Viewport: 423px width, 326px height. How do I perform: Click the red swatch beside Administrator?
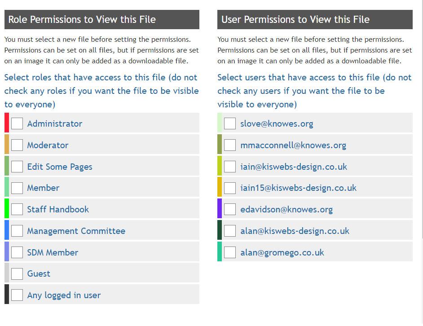[x=7, y=123]
